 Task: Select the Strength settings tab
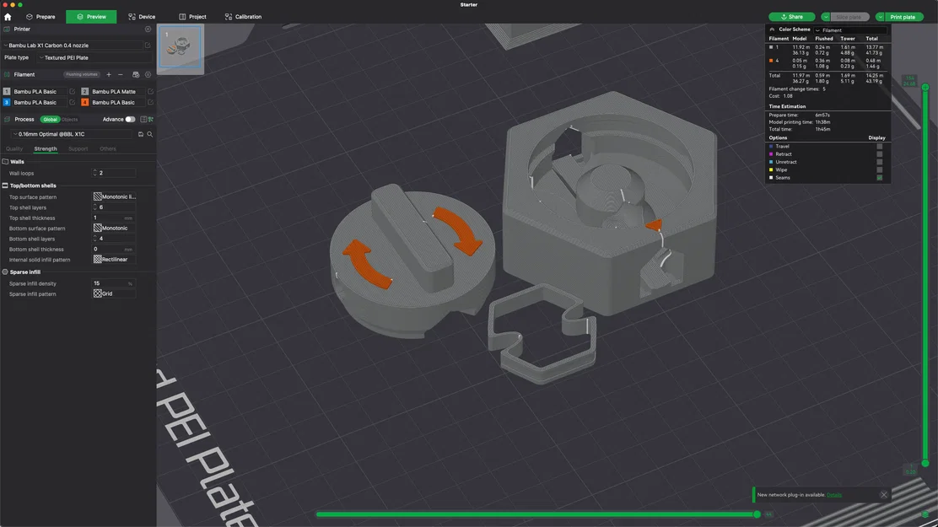[46, 148]
